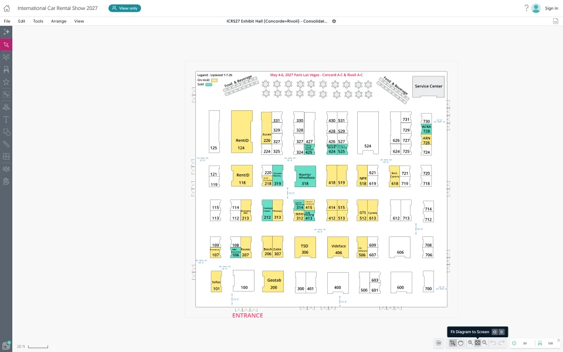Export diagram using the PDF icon
Viewport: 563px width, 352px height.
click(555, 21)
